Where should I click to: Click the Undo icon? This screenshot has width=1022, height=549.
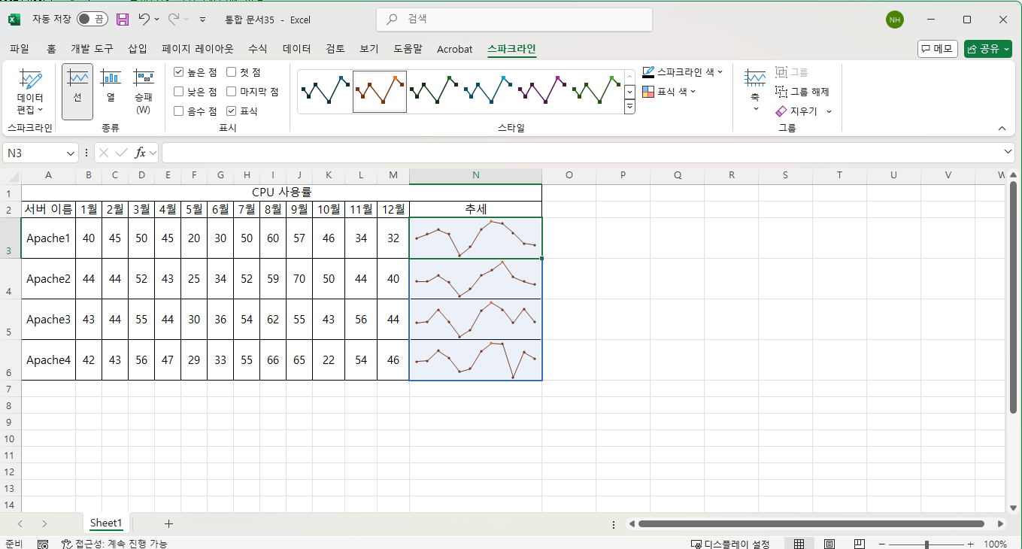point(144,20)
